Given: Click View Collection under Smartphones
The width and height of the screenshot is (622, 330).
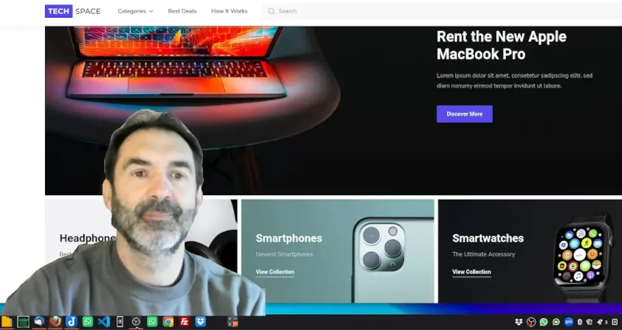Looking at the screenshot, I should [x=275, y=272].
